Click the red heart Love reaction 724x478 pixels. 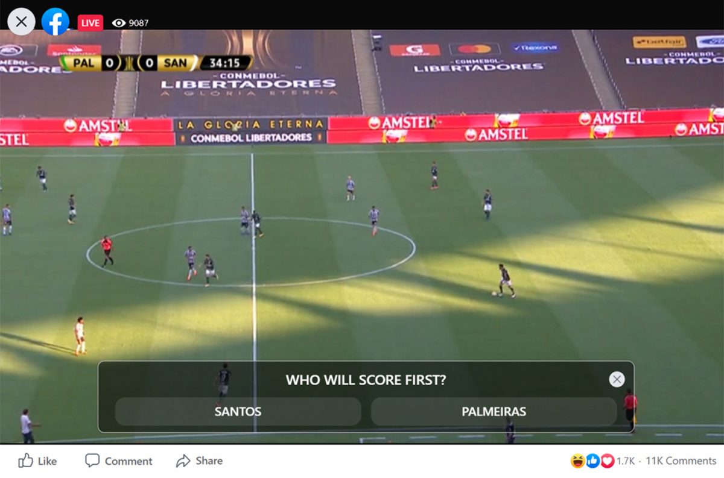click(607, 461)
